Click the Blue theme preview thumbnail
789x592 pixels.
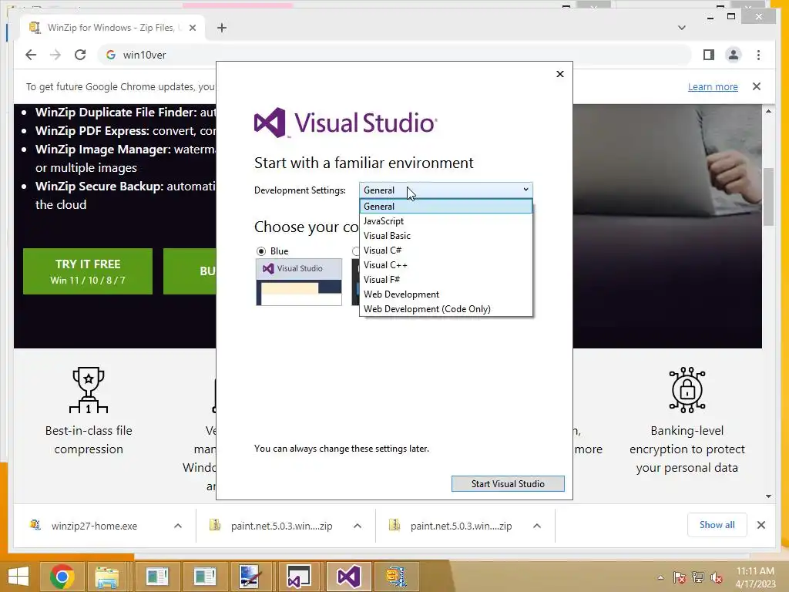click(x=299, y=282)
